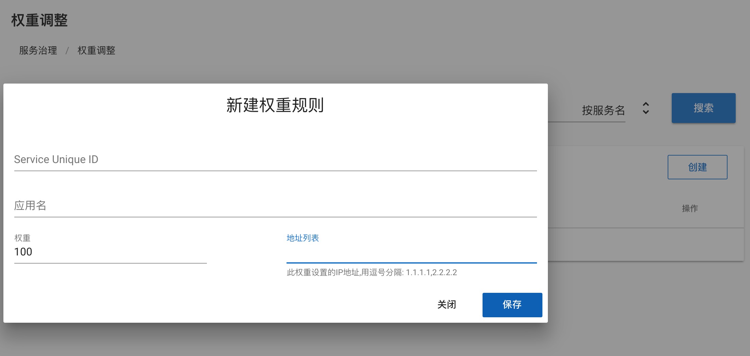Click the 创建 button
The width and height of the screenshot is (750, 356).
tap(697, 167)
